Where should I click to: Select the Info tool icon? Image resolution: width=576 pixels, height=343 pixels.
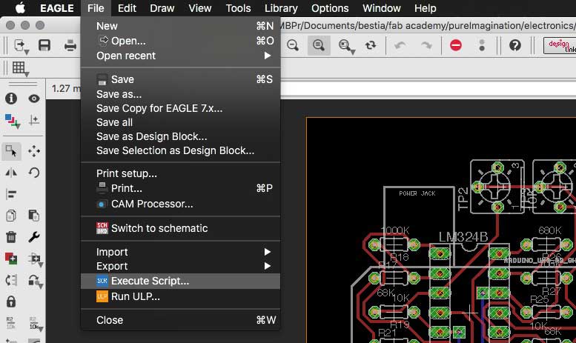[x=11, y=99]
